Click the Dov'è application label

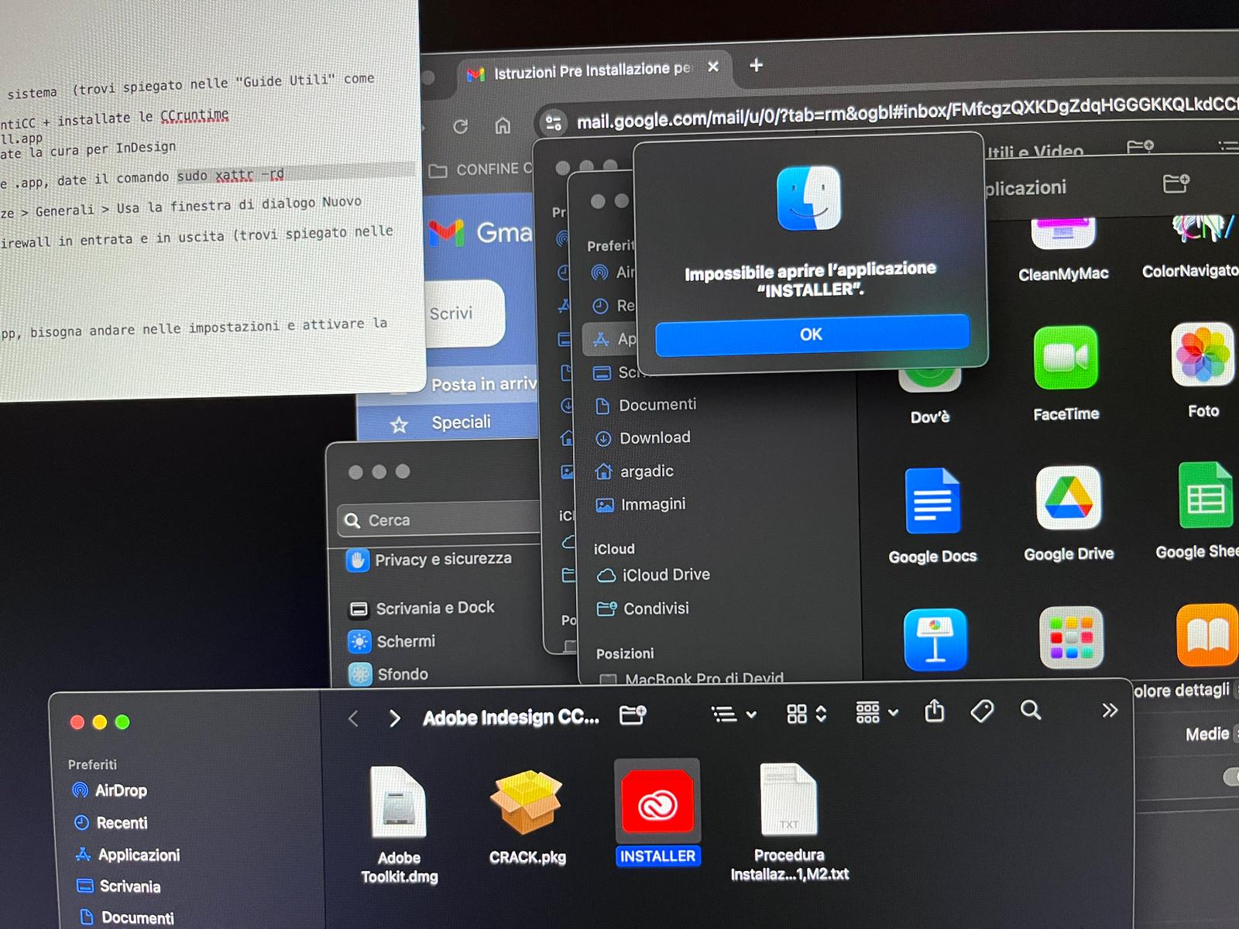click(929, 417)
